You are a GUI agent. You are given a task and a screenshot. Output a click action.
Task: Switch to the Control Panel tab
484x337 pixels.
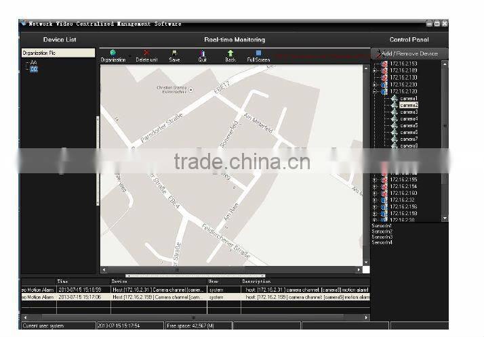[409, 40]
